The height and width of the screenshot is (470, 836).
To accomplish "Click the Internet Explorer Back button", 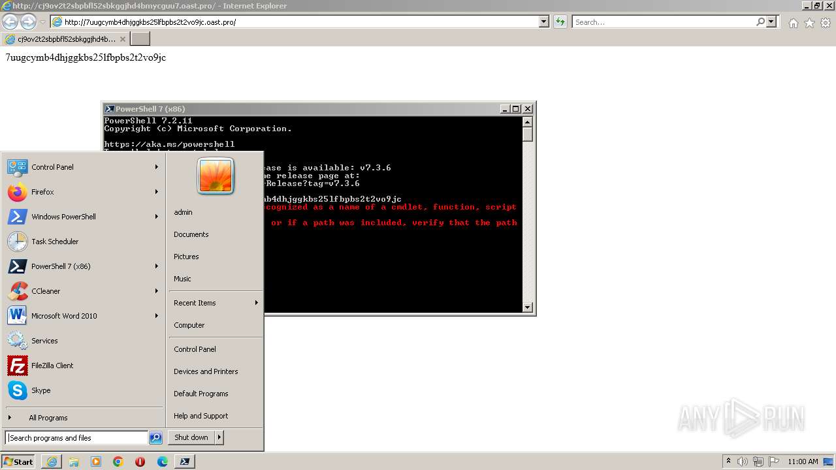I will tap(10, 22).
